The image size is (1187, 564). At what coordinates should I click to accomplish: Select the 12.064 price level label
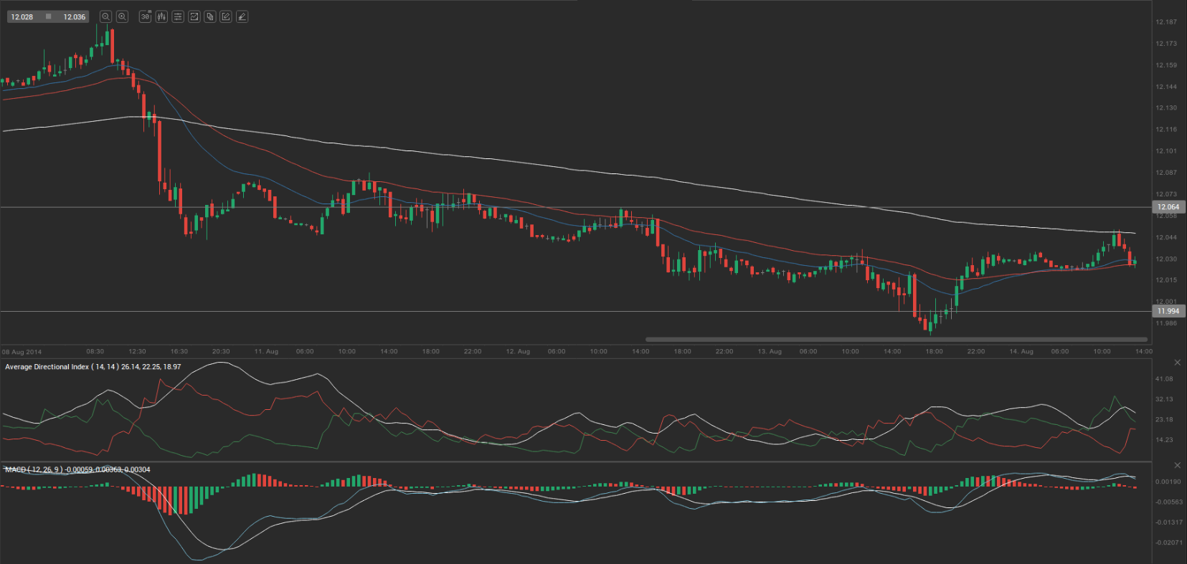tap(1168, 207)
